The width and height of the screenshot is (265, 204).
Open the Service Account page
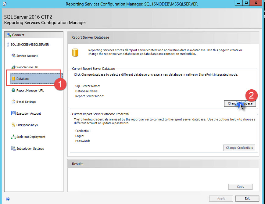[27, 55]
